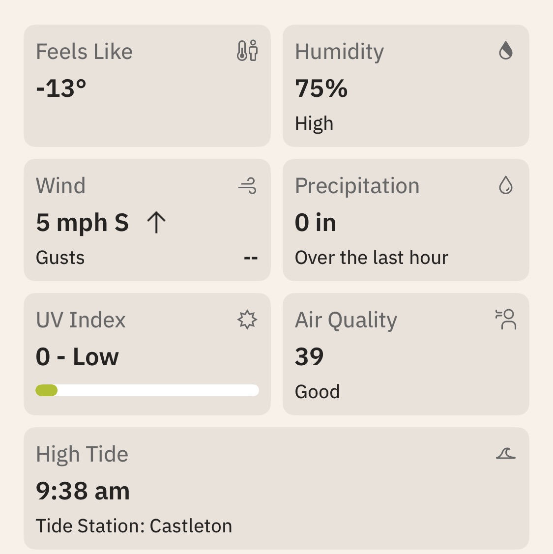The height and width of the screenshot is (554, 553).
Task: Click the Gusts label in Wind card
Action: (x=60, y=258)
